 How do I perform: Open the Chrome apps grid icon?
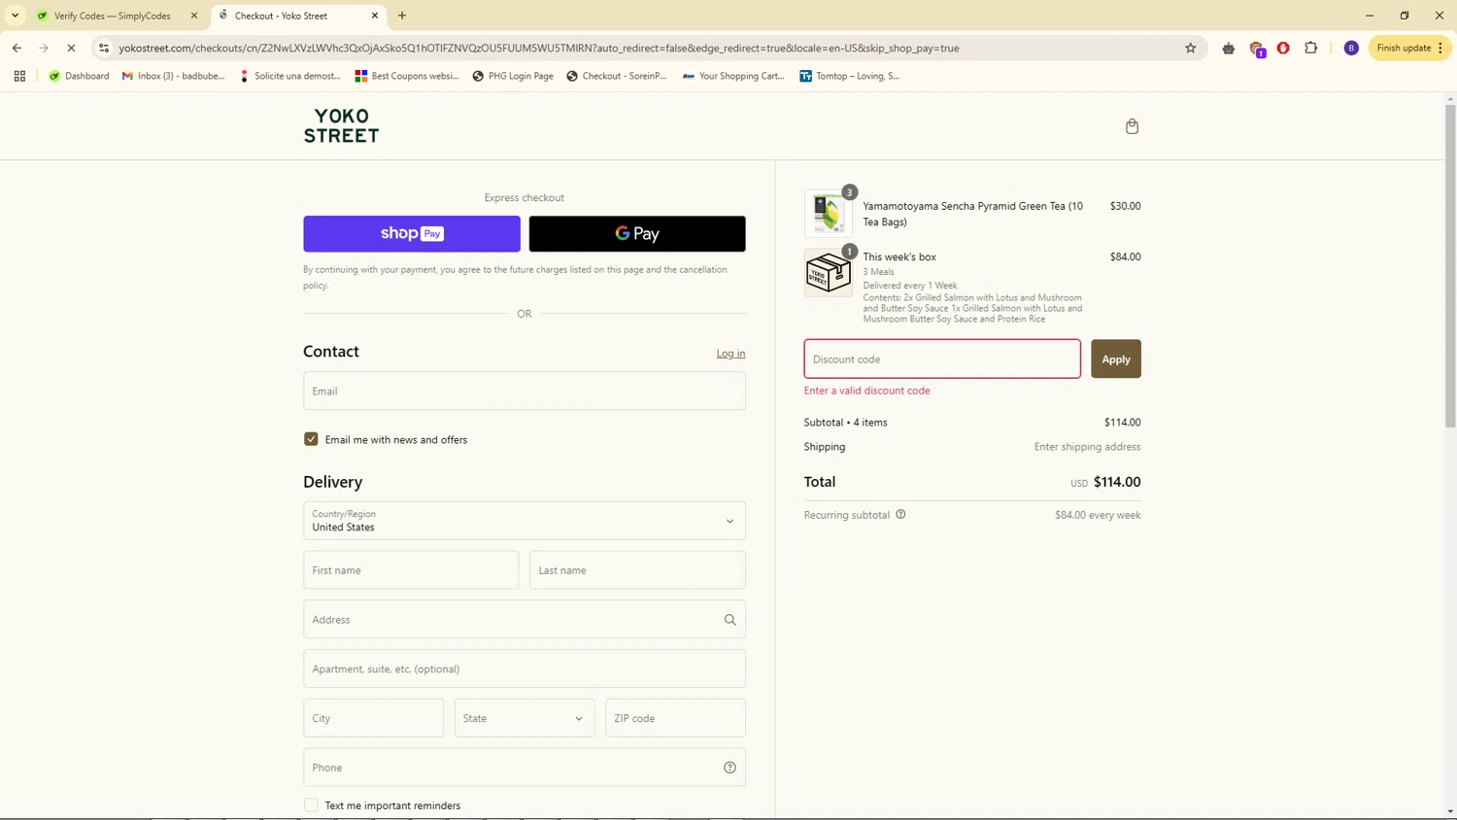click(x=19, y=76)
